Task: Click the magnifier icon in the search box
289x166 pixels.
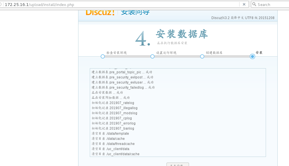Action: click(254, 4)
